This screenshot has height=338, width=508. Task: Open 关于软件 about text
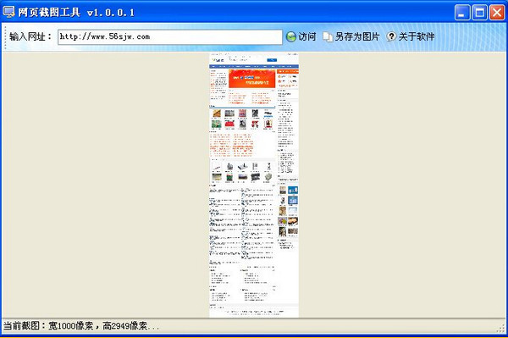417,36
